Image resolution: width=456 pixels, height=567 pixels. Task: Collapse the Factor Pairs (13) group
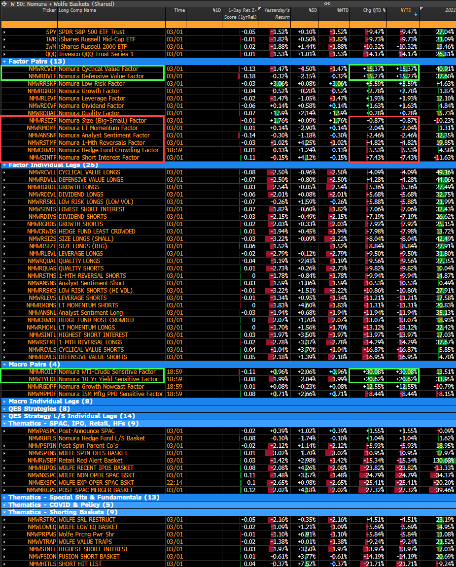click(4, 62)
